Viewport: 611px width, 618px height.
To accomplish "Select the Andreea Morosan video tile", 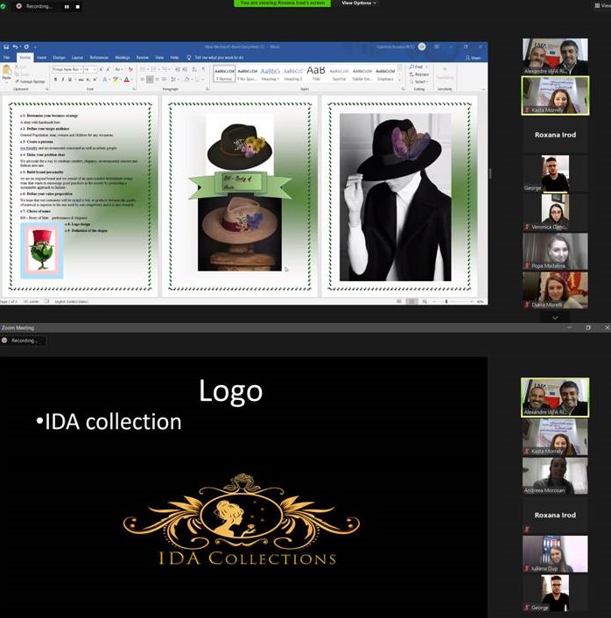I will (x=555, y=475).
